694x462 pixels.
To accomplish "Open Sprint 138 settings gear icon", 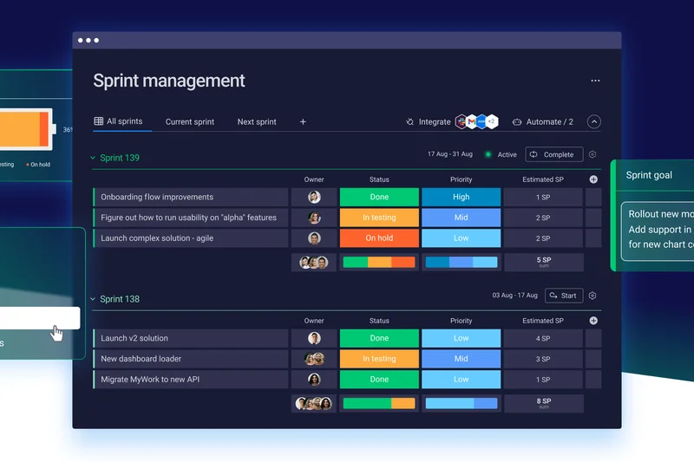I will coord(593,296).
